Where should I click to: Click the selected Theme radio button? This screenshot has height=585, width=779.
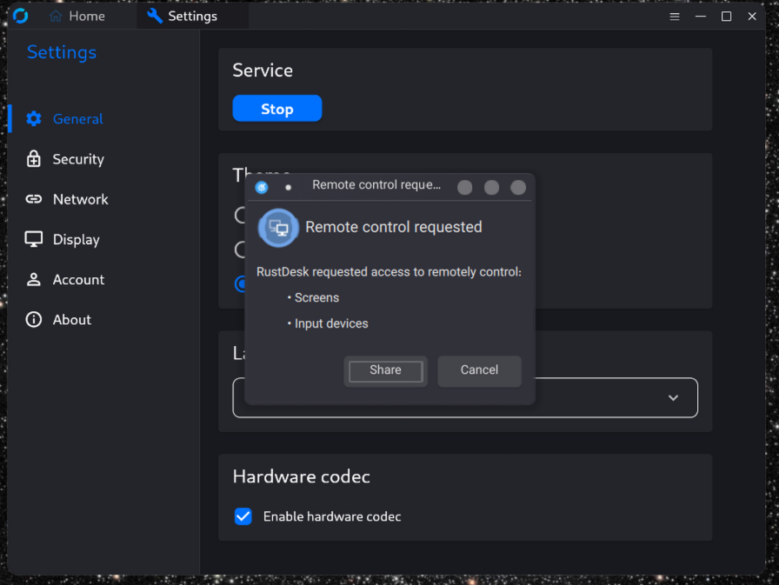(x=241, y=283)
